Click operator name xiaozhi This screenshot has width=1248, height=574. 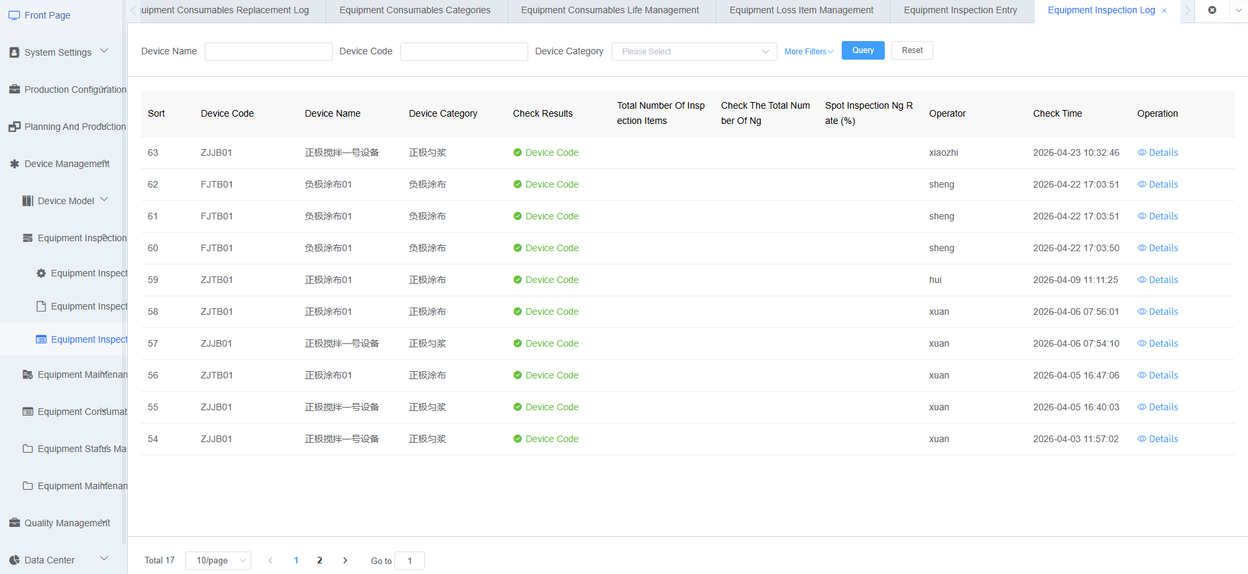coord(943,152)
